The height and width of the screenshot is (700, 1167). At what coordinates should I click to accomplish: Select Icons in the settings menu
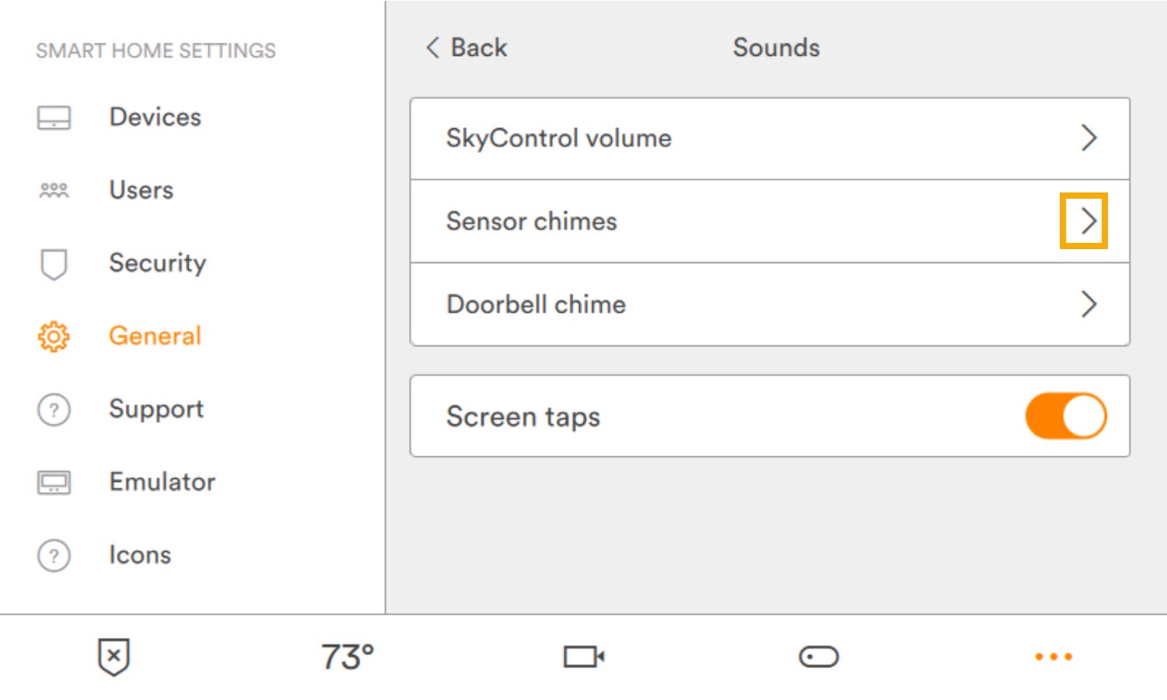(140, 555)
